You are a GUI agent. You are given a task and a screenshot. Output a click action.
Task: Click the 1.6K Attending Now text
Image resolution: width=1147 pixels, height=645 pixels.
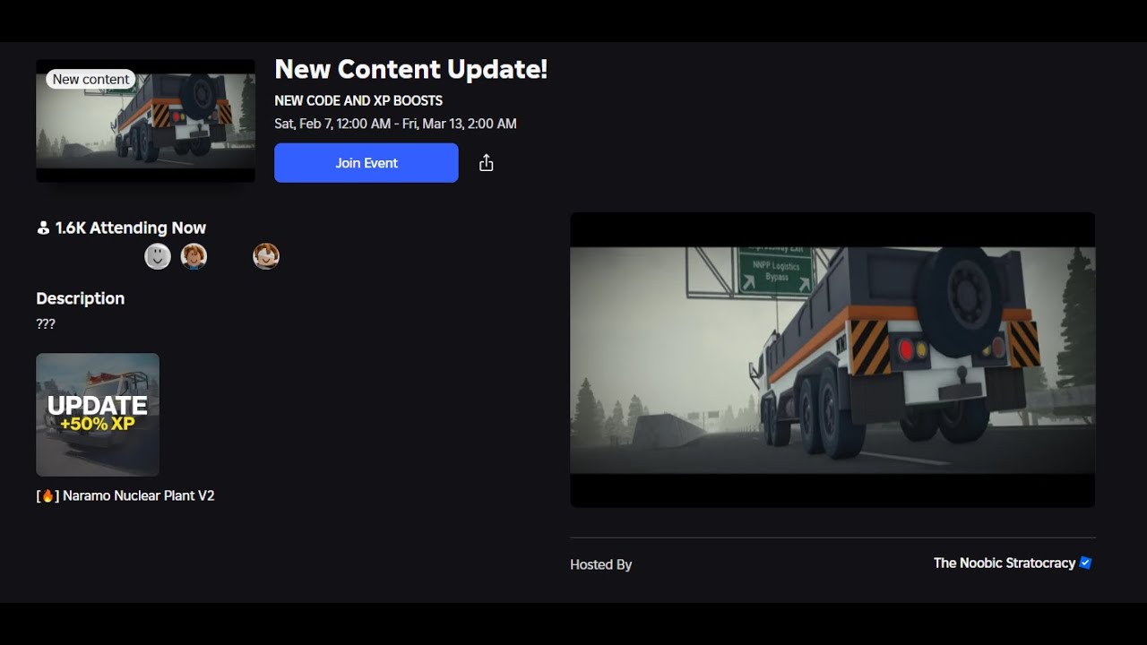point(131,228)
